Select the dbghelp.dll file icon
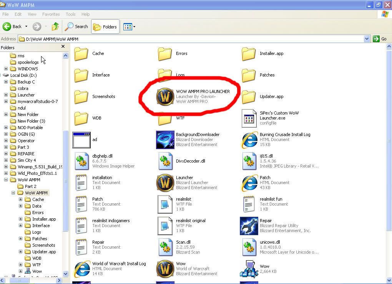Image resolution: width=392 pixels, height=284 pixels. click(81, 161)
